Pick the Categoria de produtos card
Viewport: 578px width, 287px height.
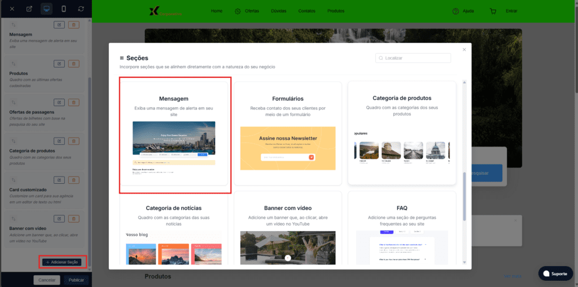point(402,133)
